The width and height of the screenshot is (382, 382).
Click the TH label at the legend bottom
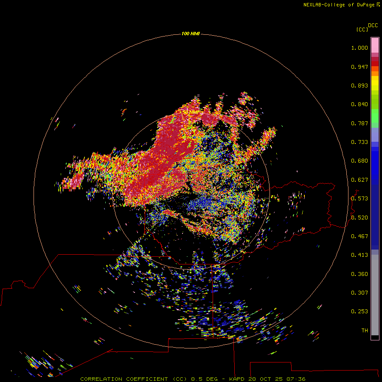pos(365,331)
